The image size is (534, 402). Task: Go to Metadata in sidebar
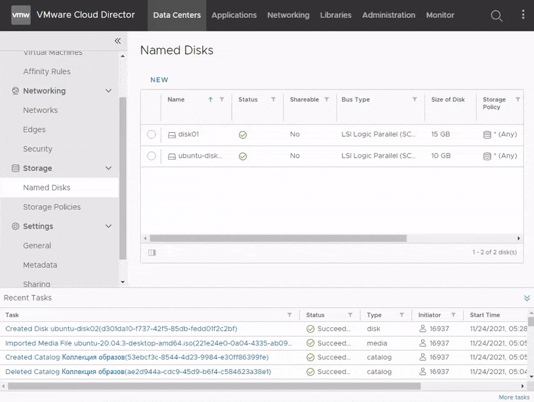[x=40, y=265]
